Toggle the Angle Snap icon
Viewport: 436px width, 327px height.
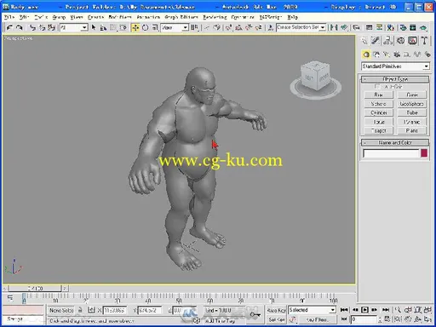(238, 27)
